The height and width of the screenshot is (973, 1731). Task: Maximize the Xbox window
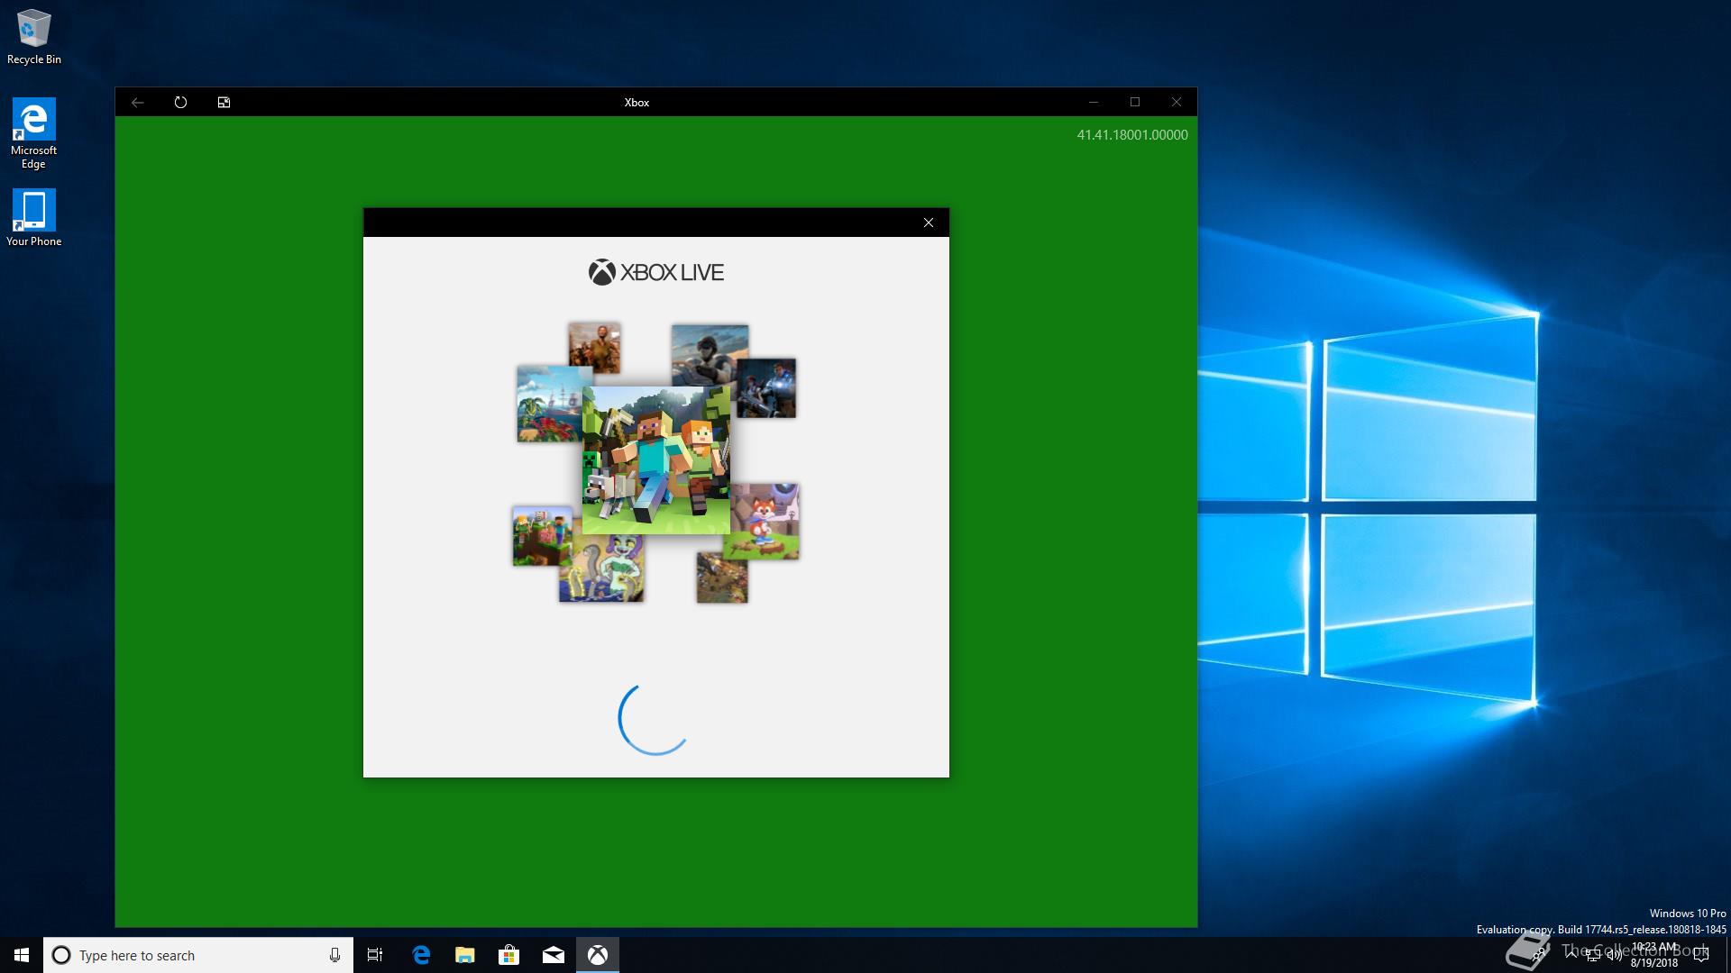[x=1135, y=103]
